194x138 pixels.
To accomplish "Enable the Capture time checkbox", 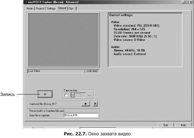I will (x=66, y=95).
